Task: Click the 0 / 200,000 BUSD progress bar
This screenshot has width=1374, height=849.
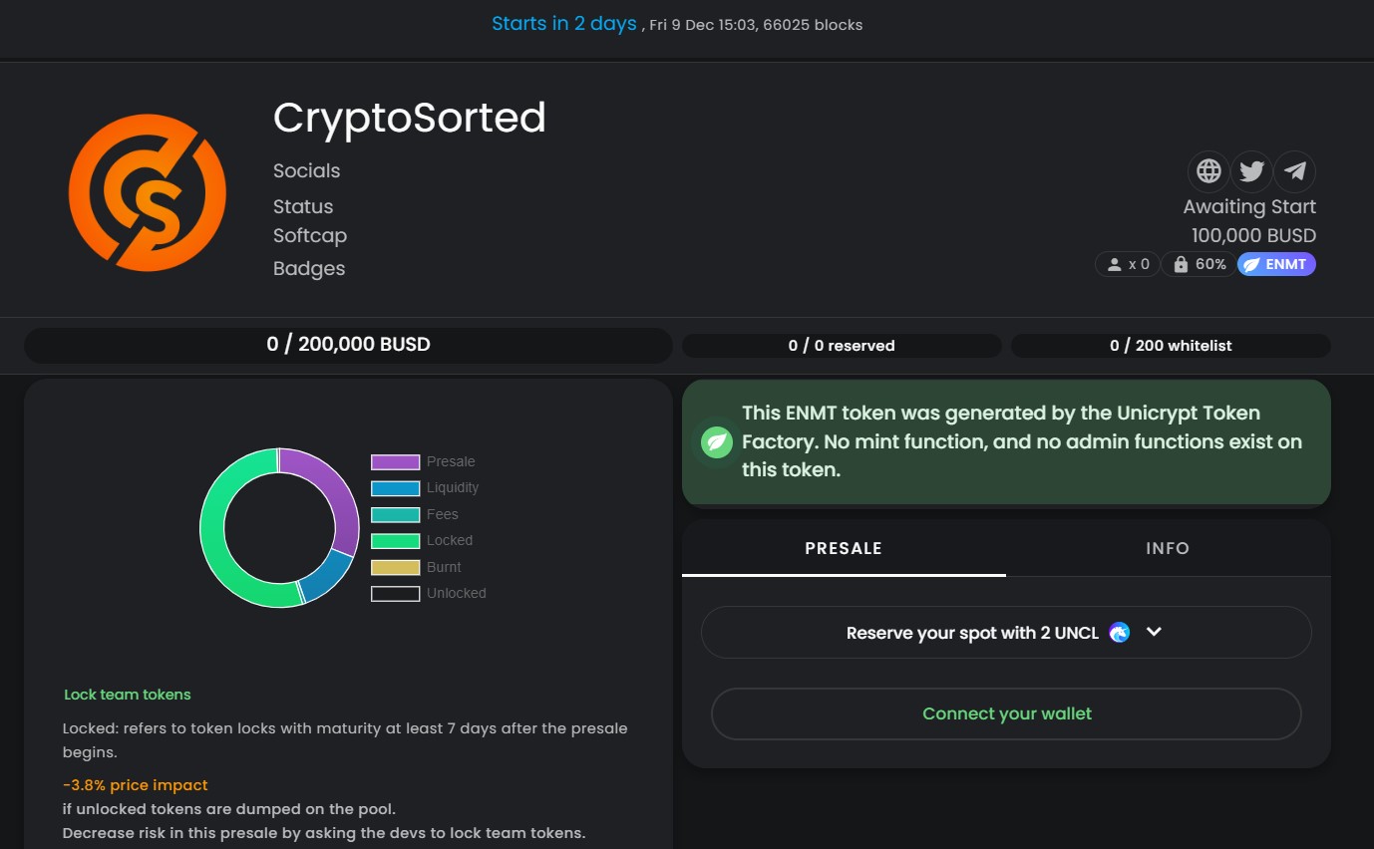Action: [348, 345]
